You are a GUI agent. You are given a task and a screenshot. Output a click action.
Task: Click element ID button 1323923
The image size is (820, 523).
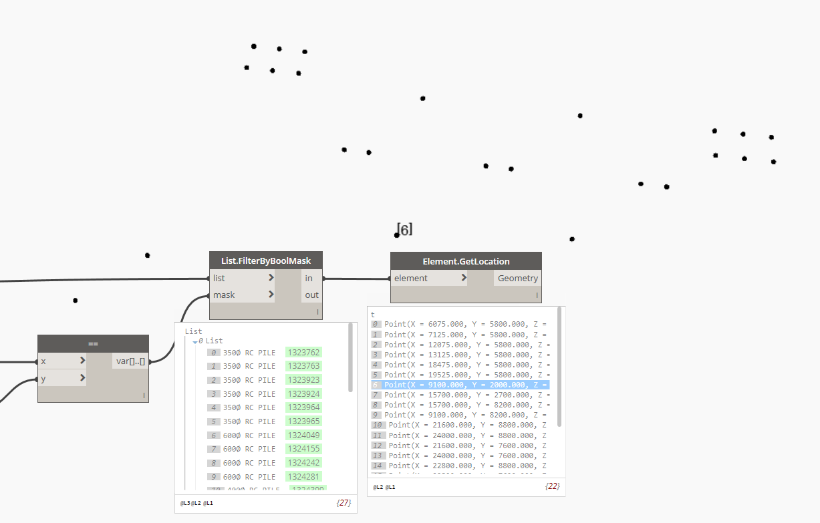[304, 380]
